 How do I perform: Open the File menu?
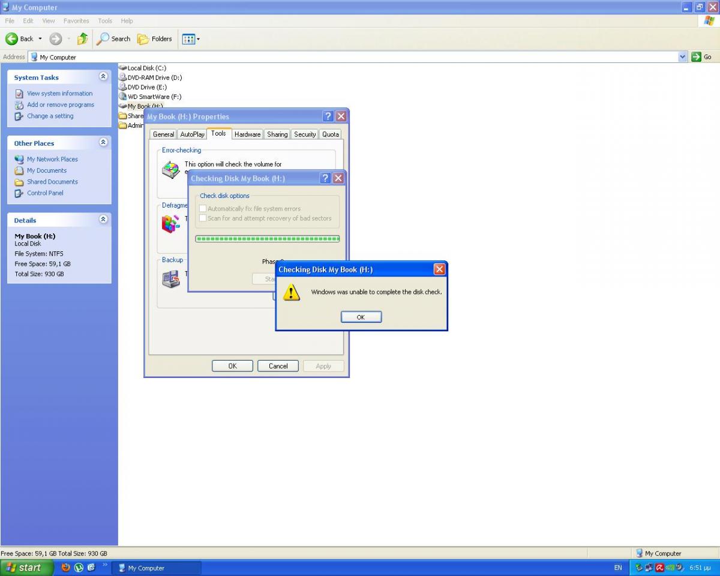(10, 21)
